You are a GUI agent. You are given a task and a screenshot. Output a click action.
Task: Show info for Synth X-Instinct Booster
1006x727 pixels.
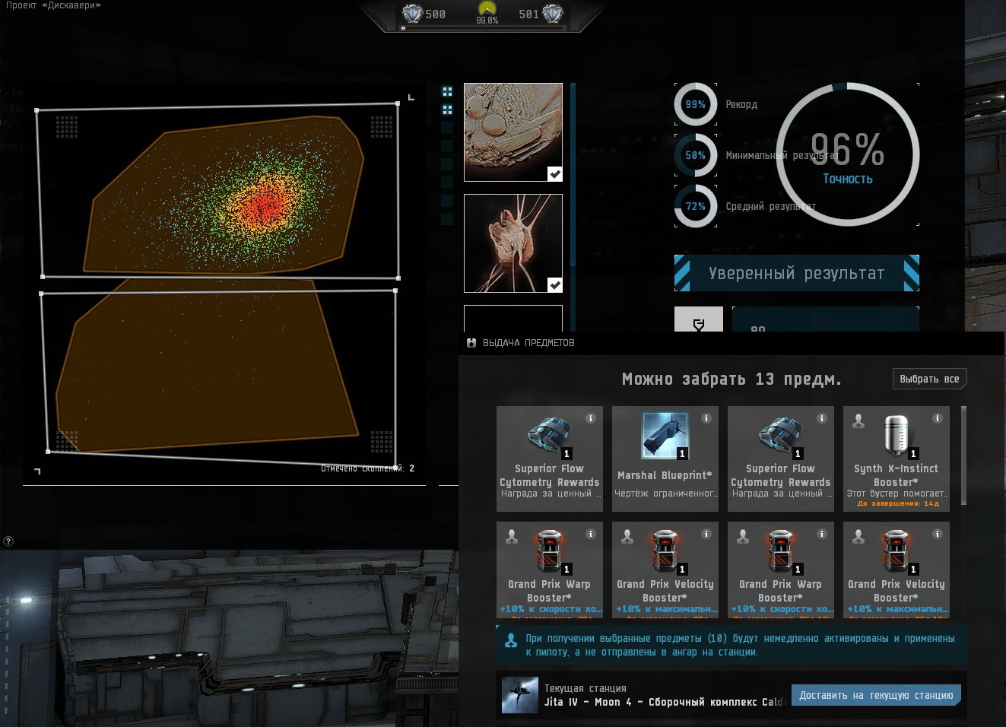pos(938,418)
